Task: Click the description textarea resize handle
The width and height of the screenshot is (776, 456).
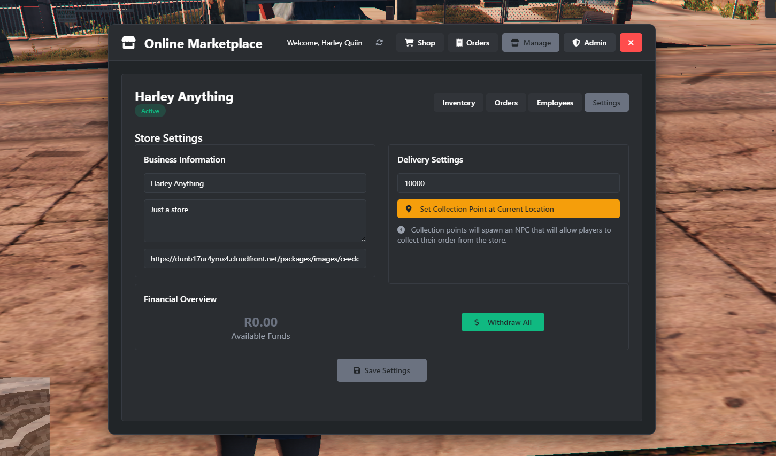Action: click(364, 239)
